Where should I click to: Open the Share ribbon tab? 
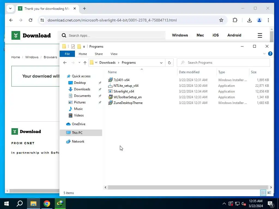click(x=99, y=54)
